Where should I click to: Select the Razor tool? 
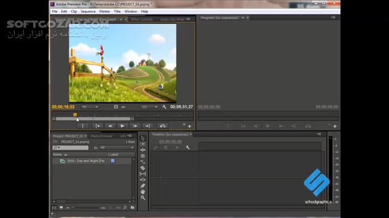(x=142, y=168)
